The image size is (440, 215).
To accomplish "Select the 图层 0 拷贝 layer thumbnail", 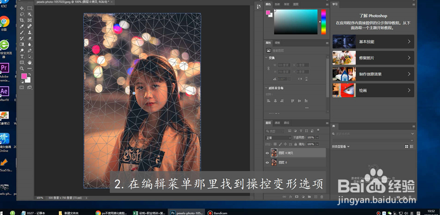I will pyautogui.click(x=274, y=153).
